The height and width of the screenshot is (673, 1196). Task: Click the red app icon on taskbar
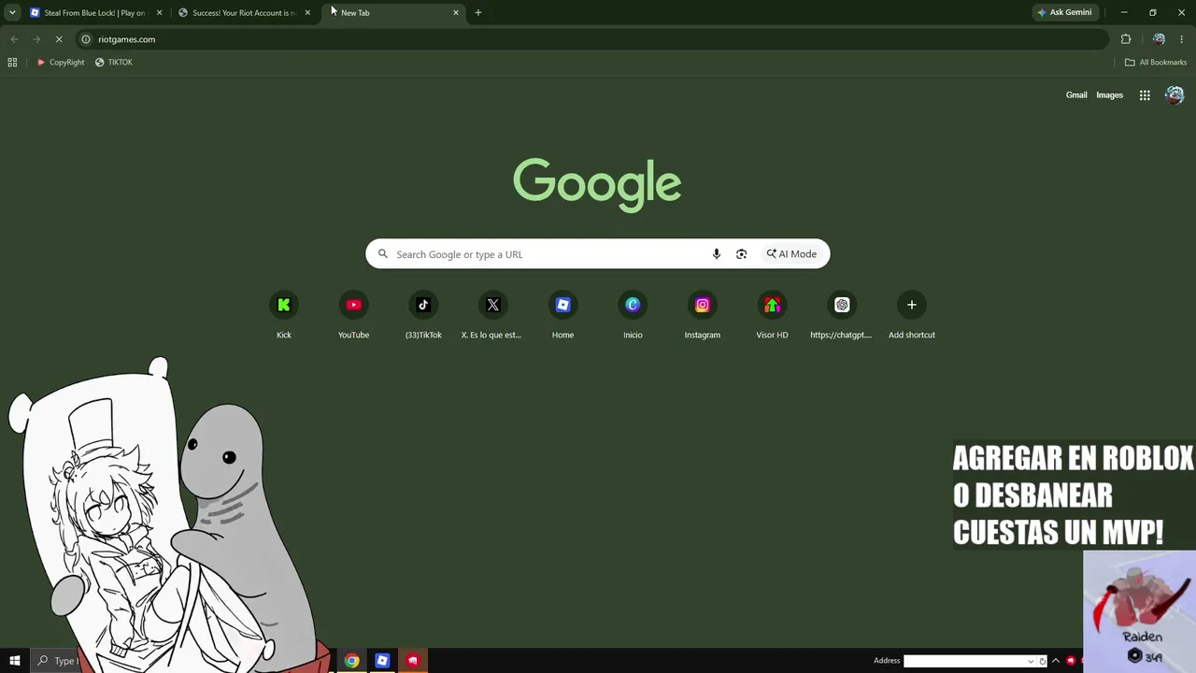[x=413, y=661]
